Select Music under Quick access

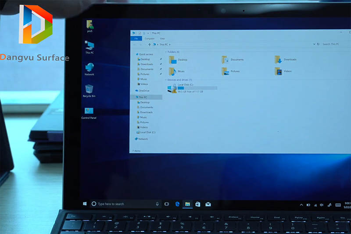[142, 79]
